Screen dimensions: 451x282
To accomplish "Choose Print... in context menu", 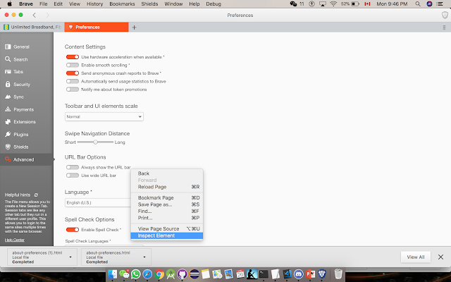I will coord(167,218).
